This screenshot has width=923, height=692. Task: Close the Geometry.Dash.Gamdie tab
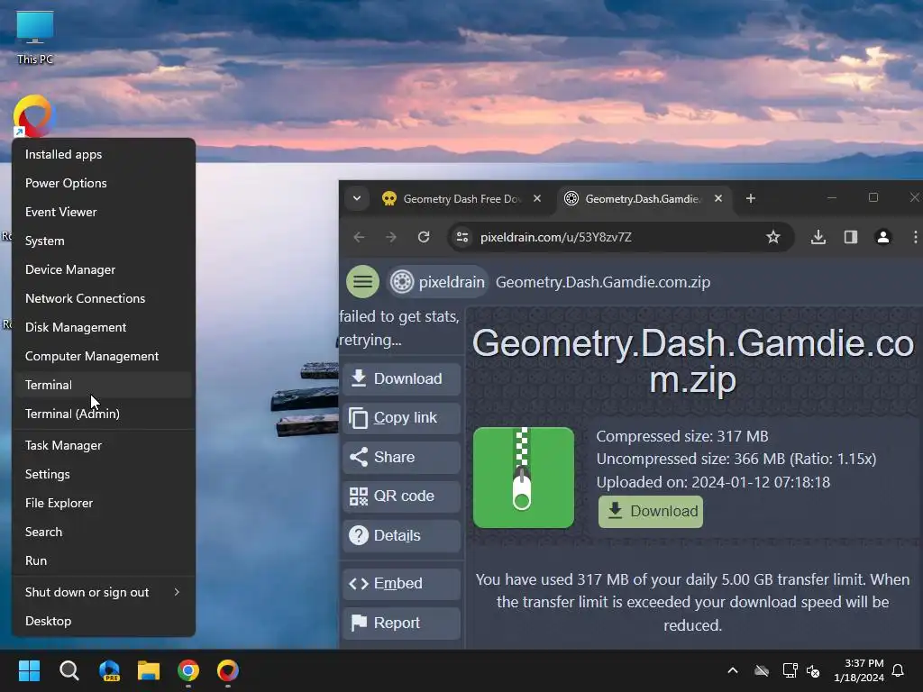coord(718,199)
